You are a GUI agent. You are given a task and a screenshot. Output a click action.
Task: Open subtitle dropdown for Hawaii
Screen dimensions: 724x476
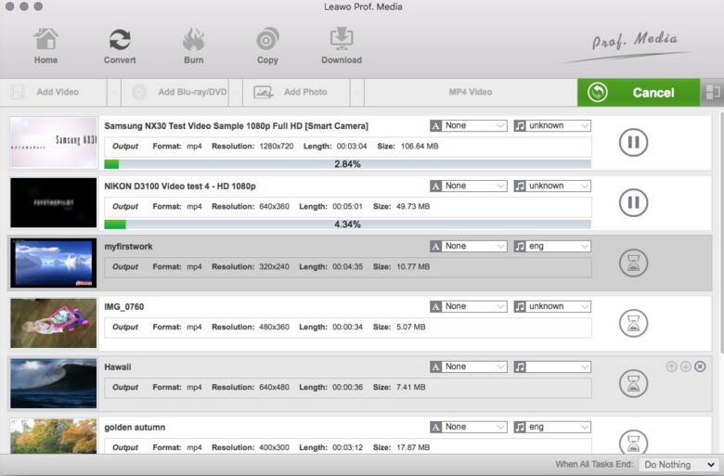pyautogui.click(x=469, y=367)
